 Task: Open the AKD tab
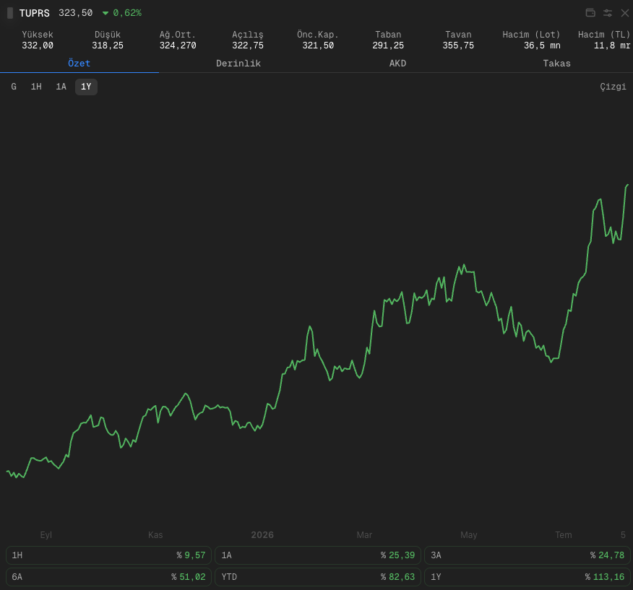(397, 64)
